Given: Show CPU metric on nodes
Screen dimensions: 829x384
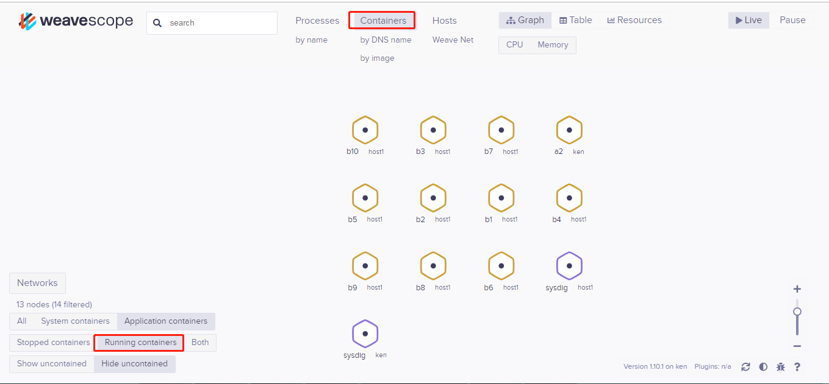Looking at the screenshot, I should (514, 44).
